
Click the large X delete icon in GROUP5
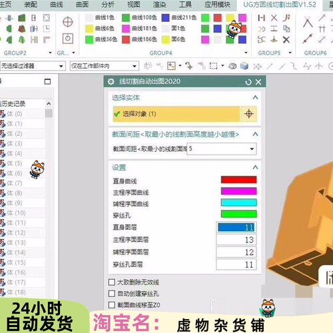coord(286,40)
